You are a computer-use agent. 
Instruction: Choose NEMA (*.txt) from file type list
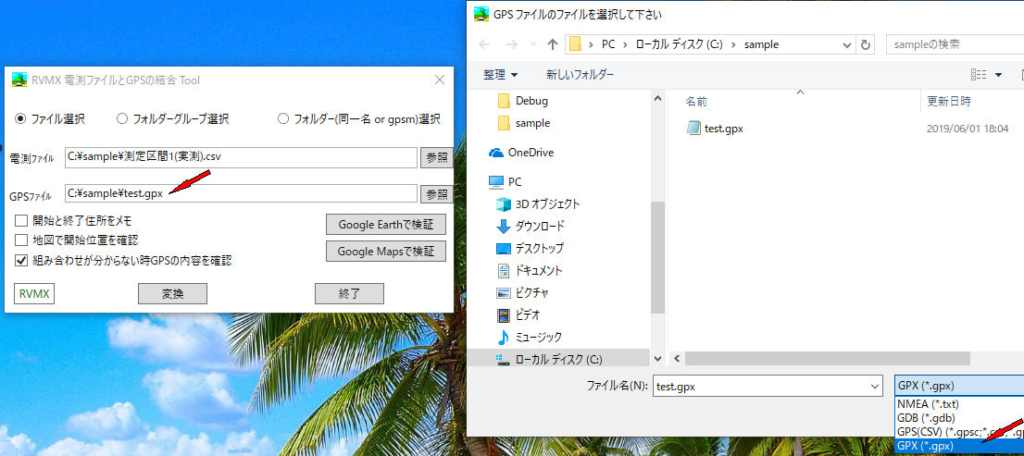tap(927, 404)
